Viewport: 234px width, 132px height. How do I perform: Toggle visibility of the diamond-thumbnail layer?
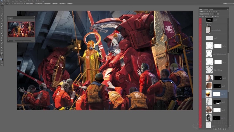[x=200, y=70]
